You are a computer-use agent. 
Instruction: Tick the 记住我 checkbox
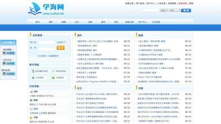tap(65, 42)
